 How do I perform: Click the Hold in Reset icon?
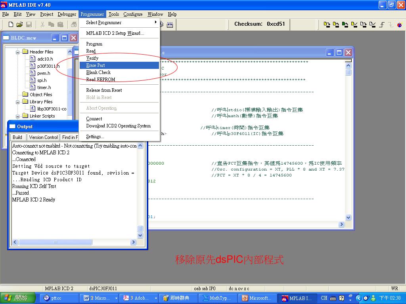click(391, 25)
